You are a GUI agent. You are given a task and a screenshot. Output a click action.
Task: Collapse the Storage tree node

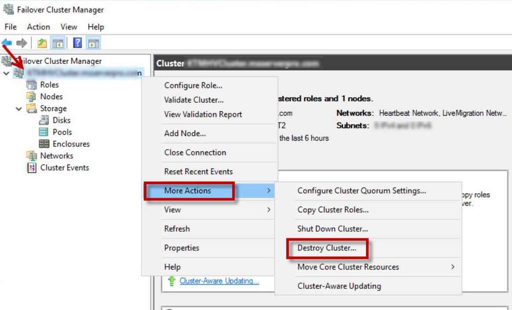19,108
